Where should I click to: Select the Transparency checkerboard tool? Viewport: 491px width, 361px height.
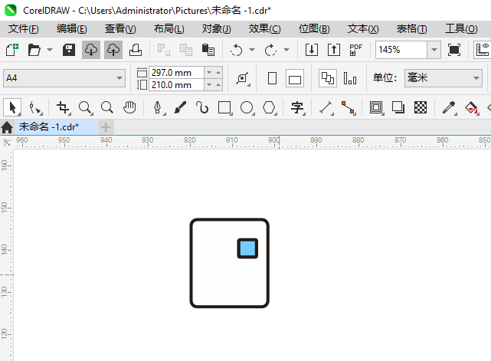[421, 108]
